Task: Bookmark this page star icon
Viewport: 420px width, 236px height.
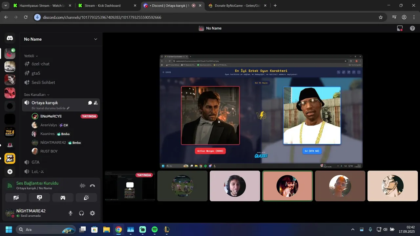Action: (x=381, y=17)
